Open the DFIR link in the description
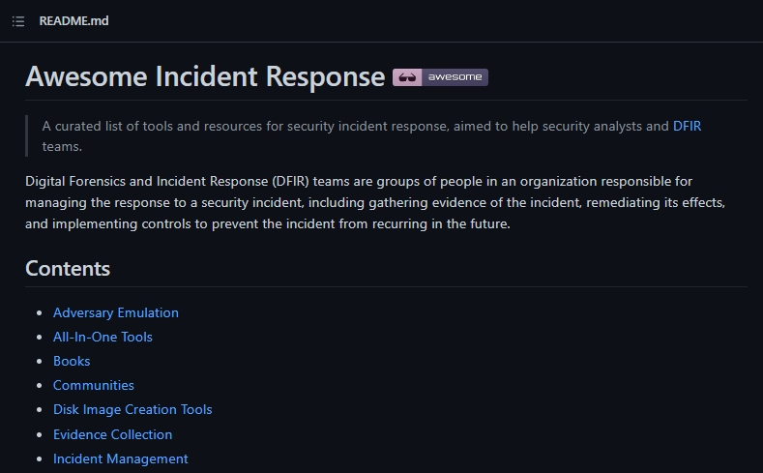Viewport: 763px width, 473px height. pos(687,126)
